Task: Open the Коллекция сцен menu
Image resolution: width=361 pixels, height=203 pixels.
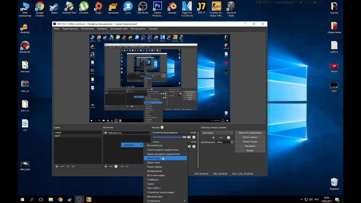Action: click(119, 29)
